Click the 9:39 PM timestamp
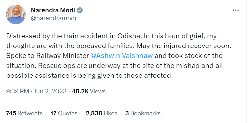Image resolution: width=250 pixels, height=123 pixels. coord(18,91)
